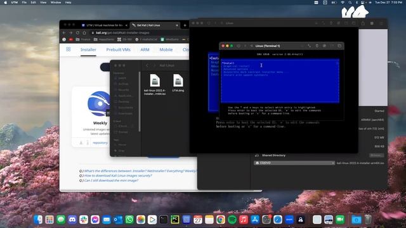Open the repository link on Weekly card
The image size is (406, 228).
100,142
